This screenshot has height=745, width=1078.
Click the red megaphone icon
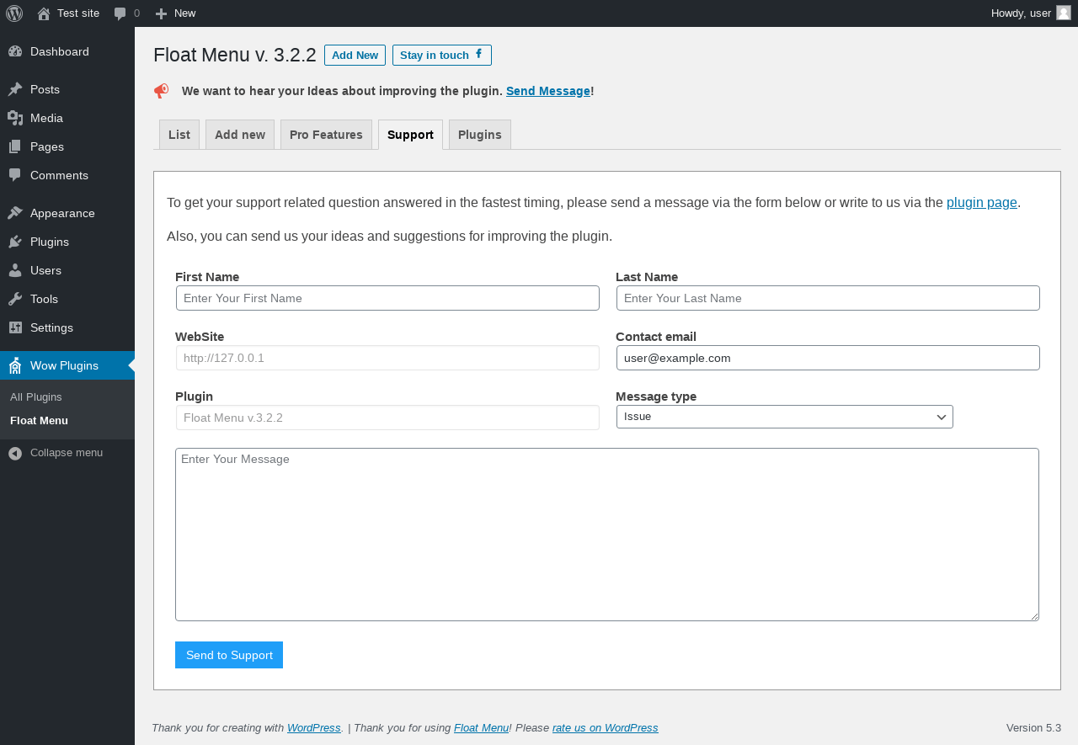click(161, 91)
